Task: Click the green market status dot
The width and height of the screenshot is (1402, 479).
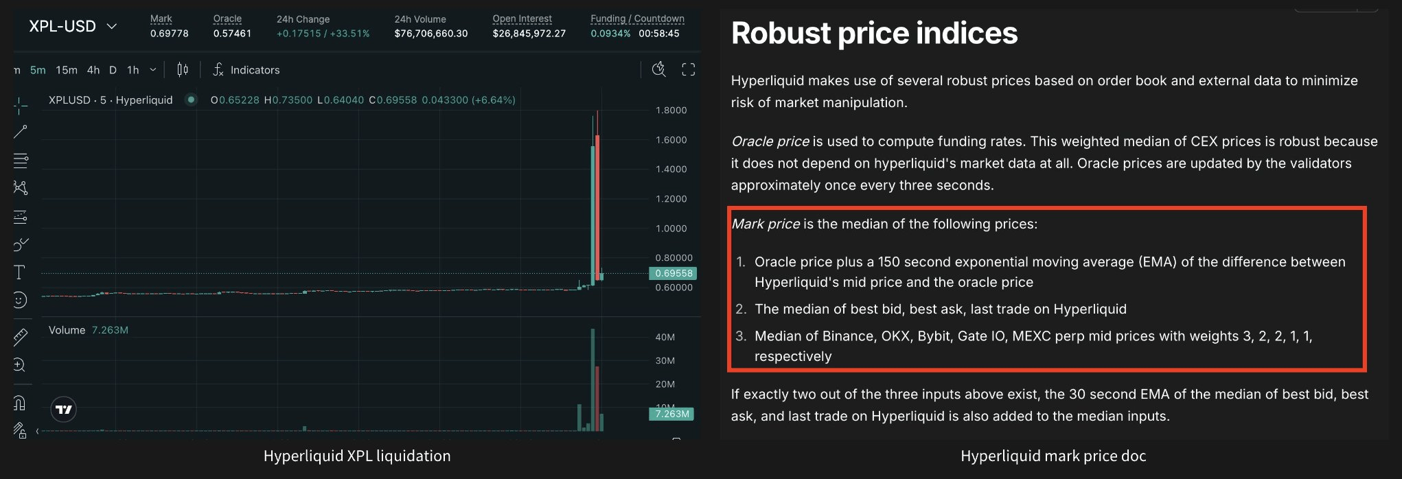Action: 191,100
